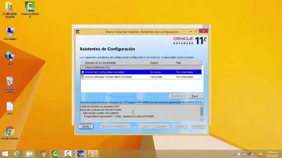
Task: Click the Oracle installer title bar icon
Action: click(x=78, y=32)
